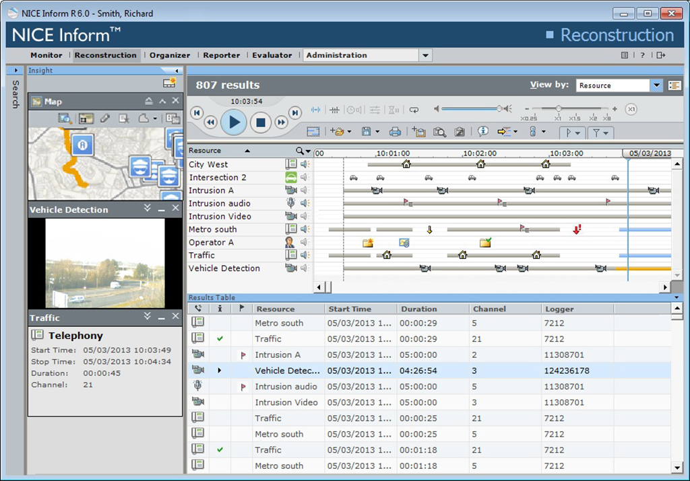
Task: Click the skip to end playback button
Action: (x=295, y=112)
